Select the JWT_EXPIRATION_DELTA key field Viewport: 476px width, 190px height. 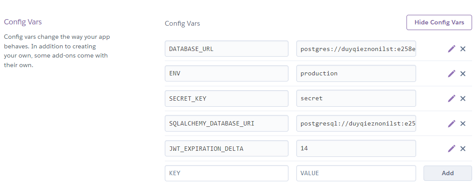pyautogui.click(x=226, y=149)
